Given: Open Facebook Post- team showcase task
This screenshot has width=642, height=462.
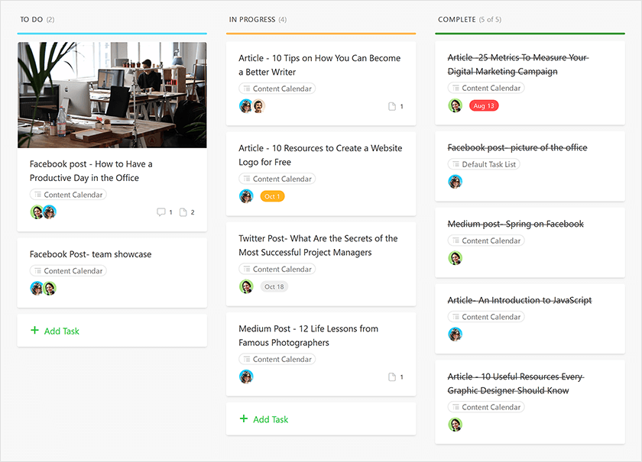Looking at the screenshot, I should (90, 254).
